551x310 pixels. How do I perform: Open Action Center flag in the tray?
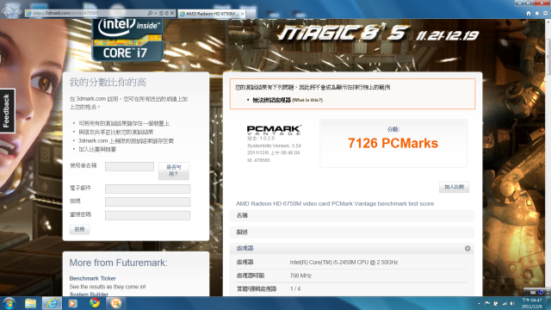[x=487, y=303]
